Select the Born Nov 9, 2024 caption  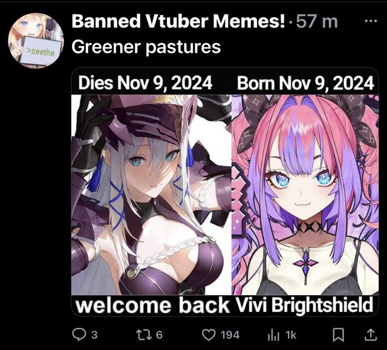[305, 83]
